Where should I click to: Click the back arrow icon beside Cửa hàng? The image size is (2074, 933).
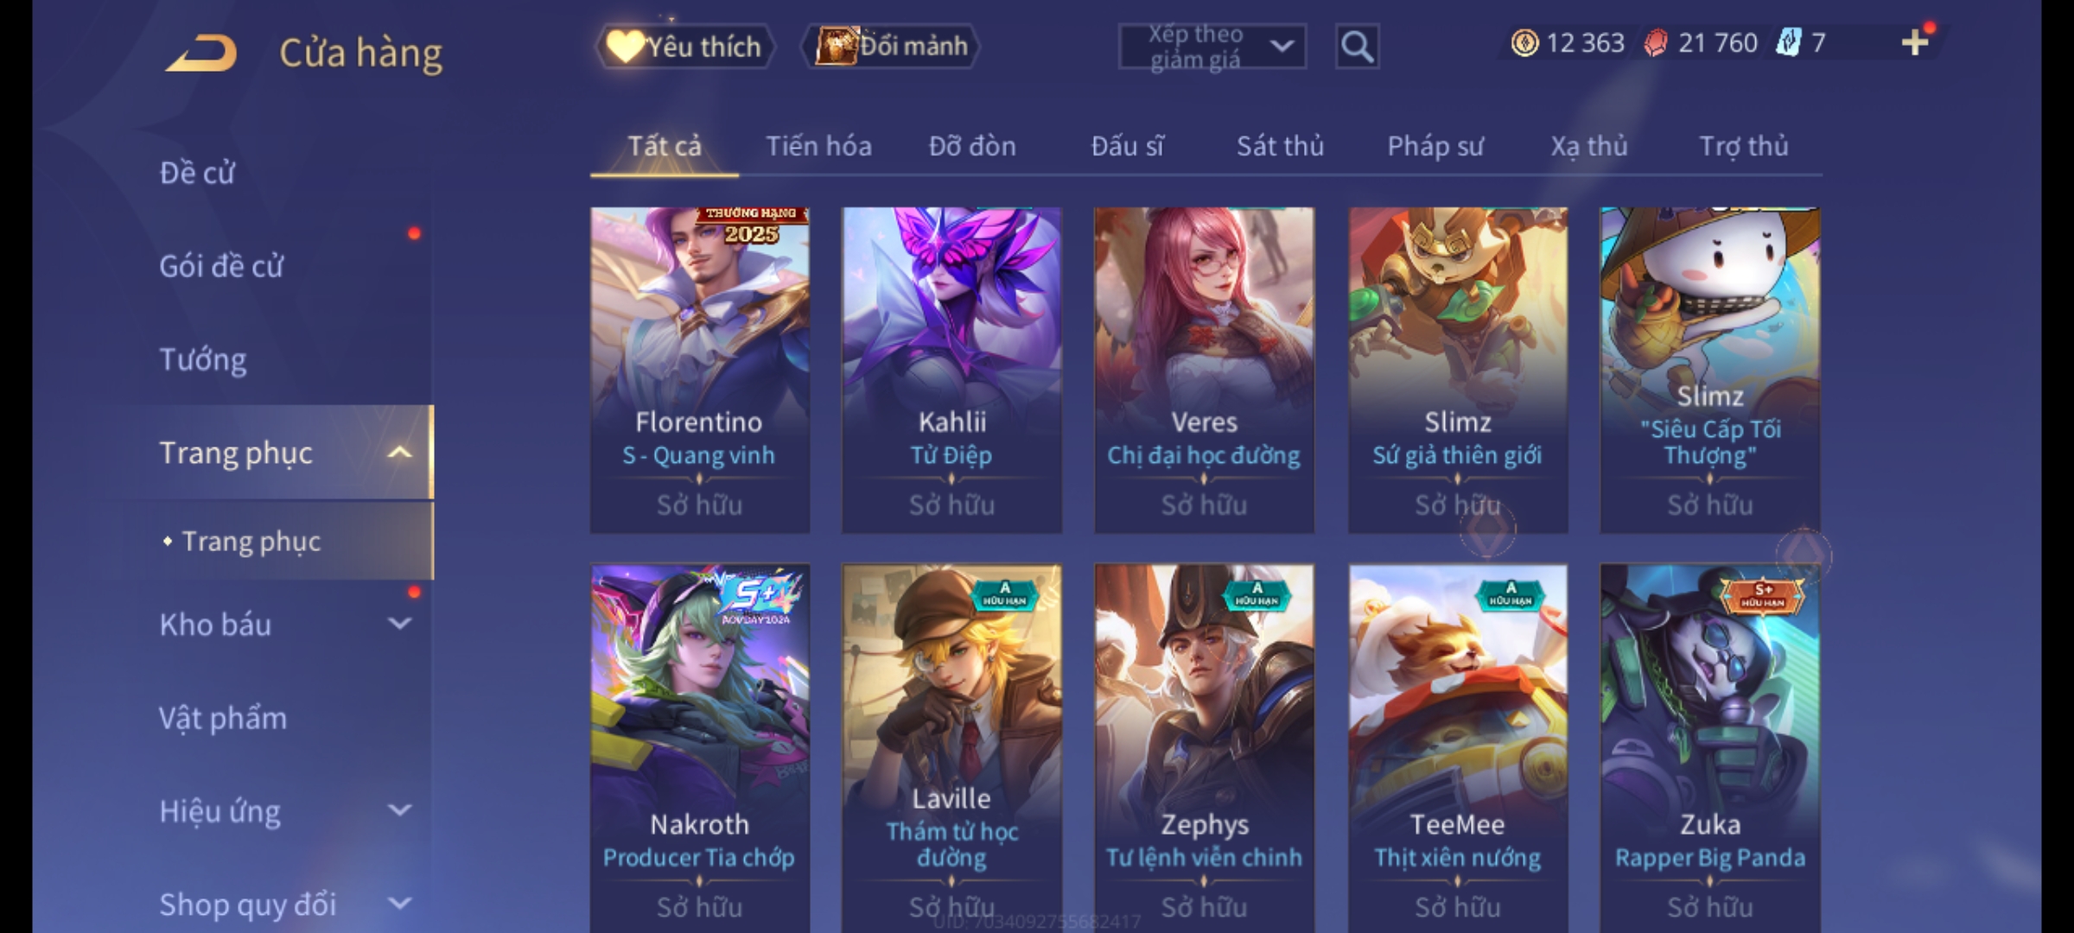click(x=201, y=53)
